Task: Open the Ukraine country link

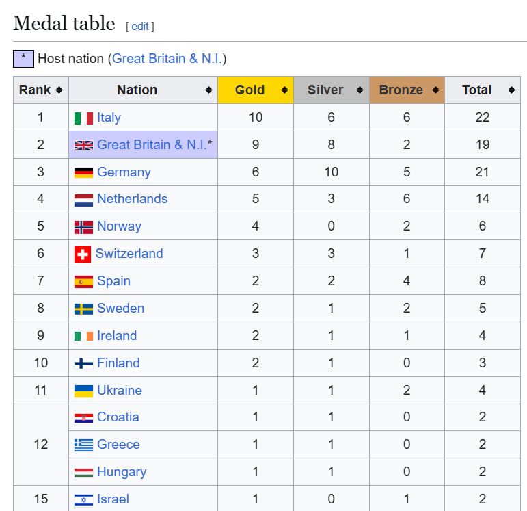Action: tap(120, 390)
